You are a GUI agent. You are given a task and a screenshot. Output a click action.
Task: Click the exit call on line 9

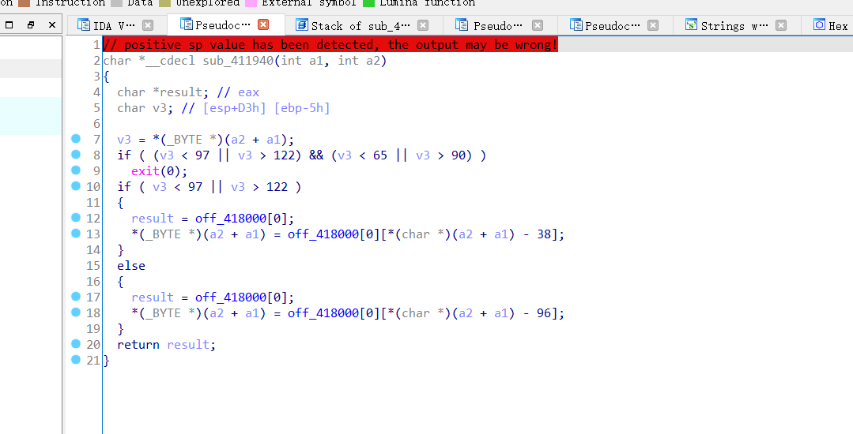point(145,170)
